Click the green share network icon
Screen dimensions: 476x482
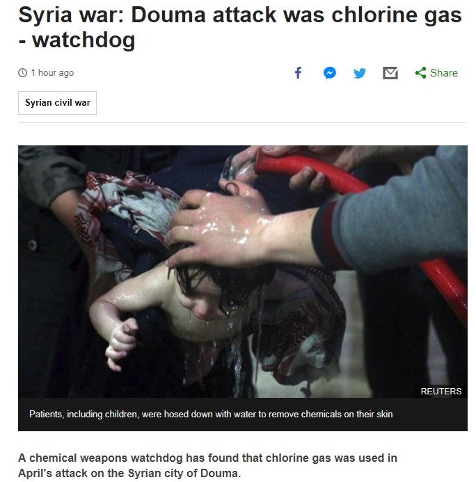point(420,73)
